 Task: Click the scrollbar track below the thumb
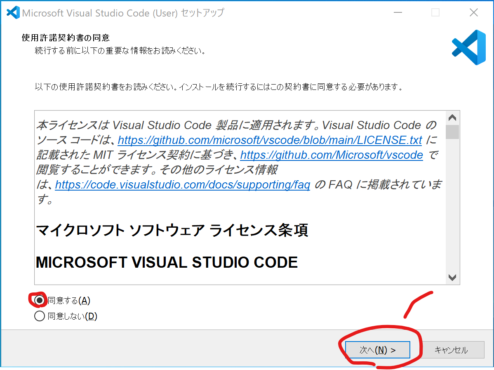click(452, 206)
